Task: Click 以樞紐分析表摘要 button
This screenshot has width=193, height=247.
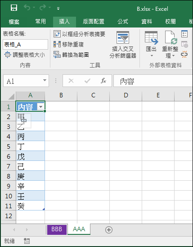Action: pos(79,34)
